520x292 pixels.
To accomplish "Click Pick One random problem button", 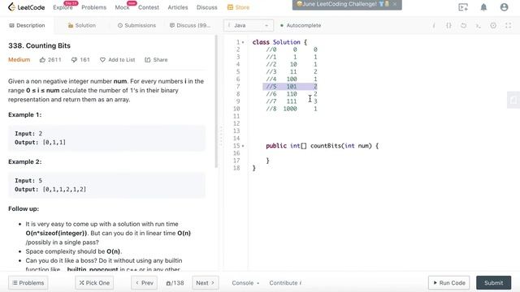I will coord(94,283).
